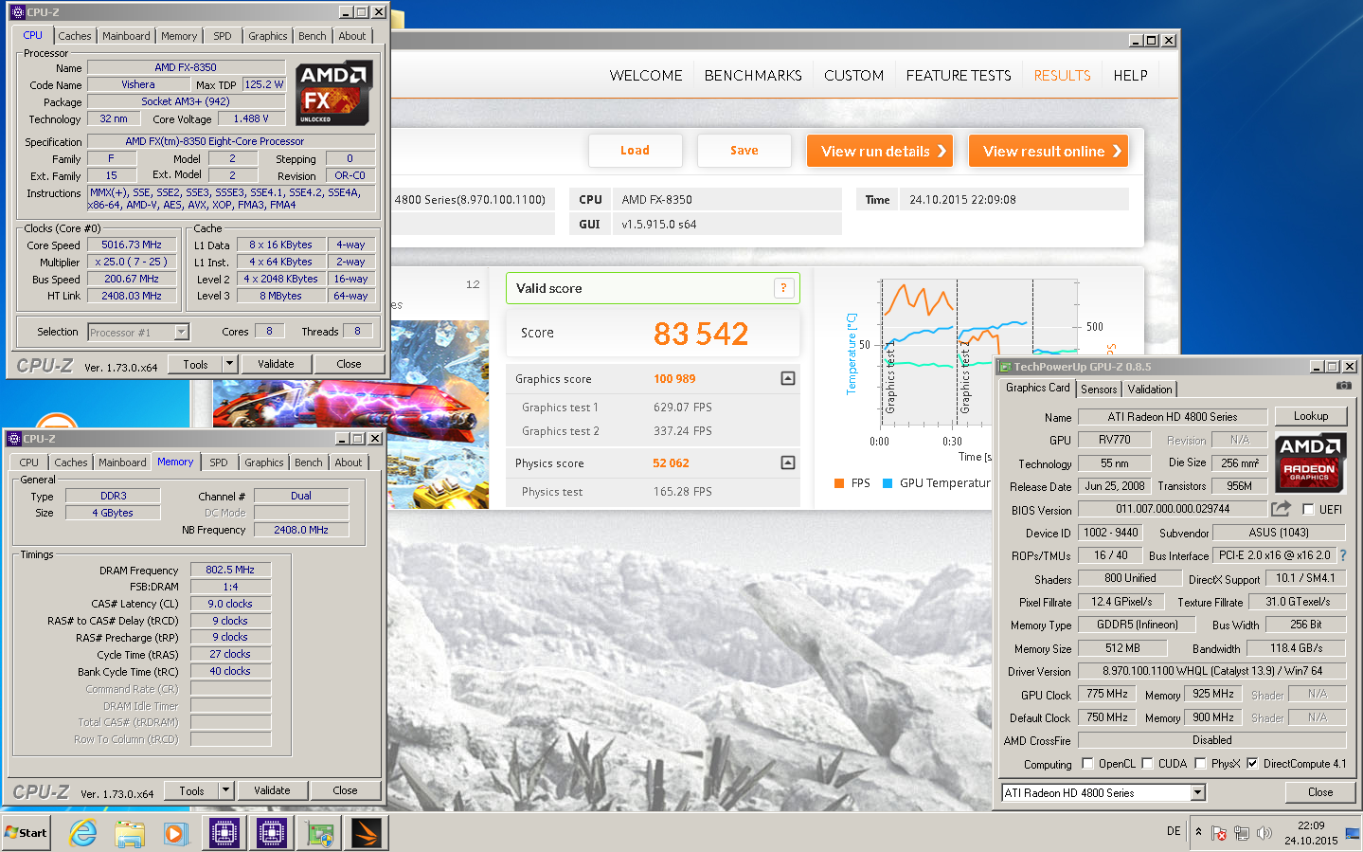Click the AMD Radeon Graphics logo in GPU-Z
Screen dimensions: 1363x852
1309,463
